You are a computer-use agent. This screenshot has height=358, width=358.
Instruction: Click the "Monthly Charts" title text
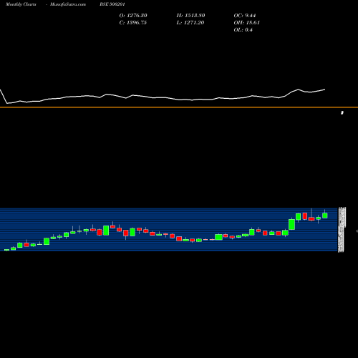coord(21,4)
